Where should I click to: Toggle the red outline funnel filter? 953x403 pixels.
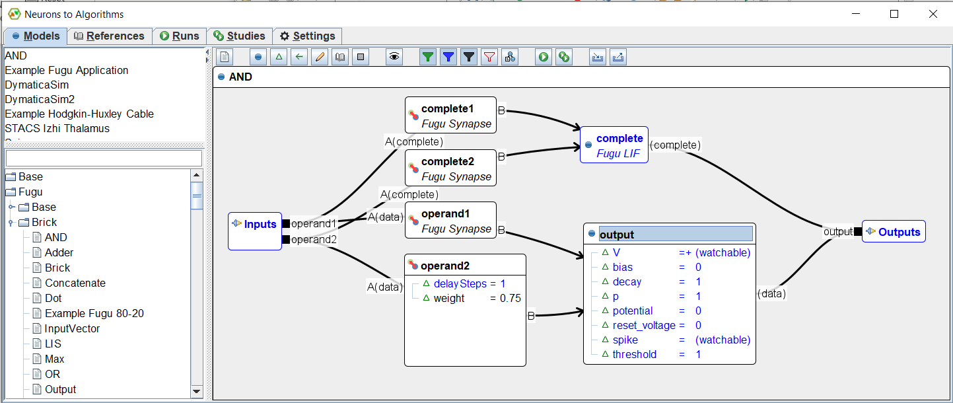point(489,57)
